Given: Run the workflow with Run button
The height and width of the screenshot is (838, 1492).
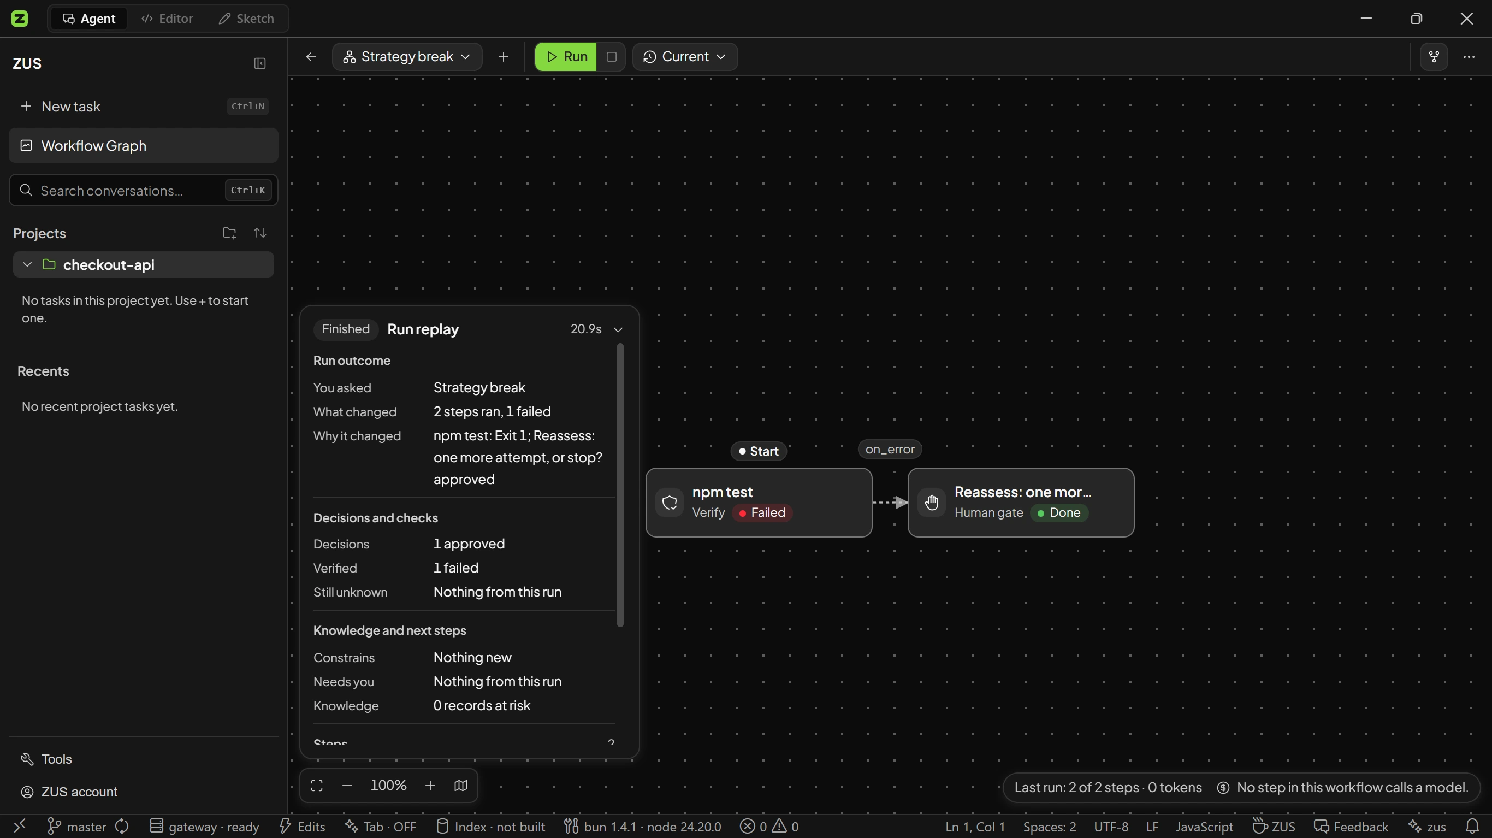Looking at the screenshot, I should [x=566, y=57].
